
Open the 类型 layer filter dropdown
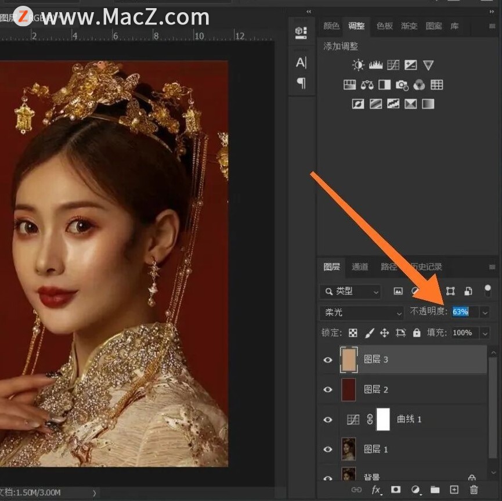351,291
